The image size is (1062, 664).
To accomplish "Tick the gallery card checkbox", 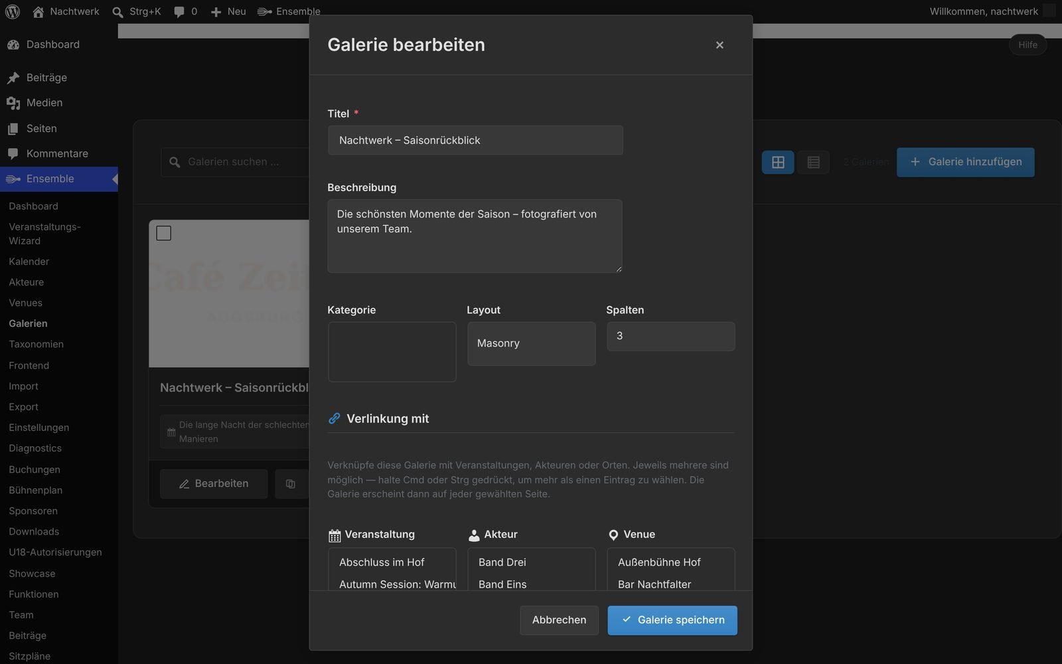I will pos(163,233).
